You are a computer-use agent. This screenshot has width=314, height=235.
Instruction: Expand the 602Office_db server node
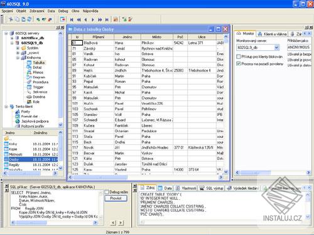[x=12, y=38]
